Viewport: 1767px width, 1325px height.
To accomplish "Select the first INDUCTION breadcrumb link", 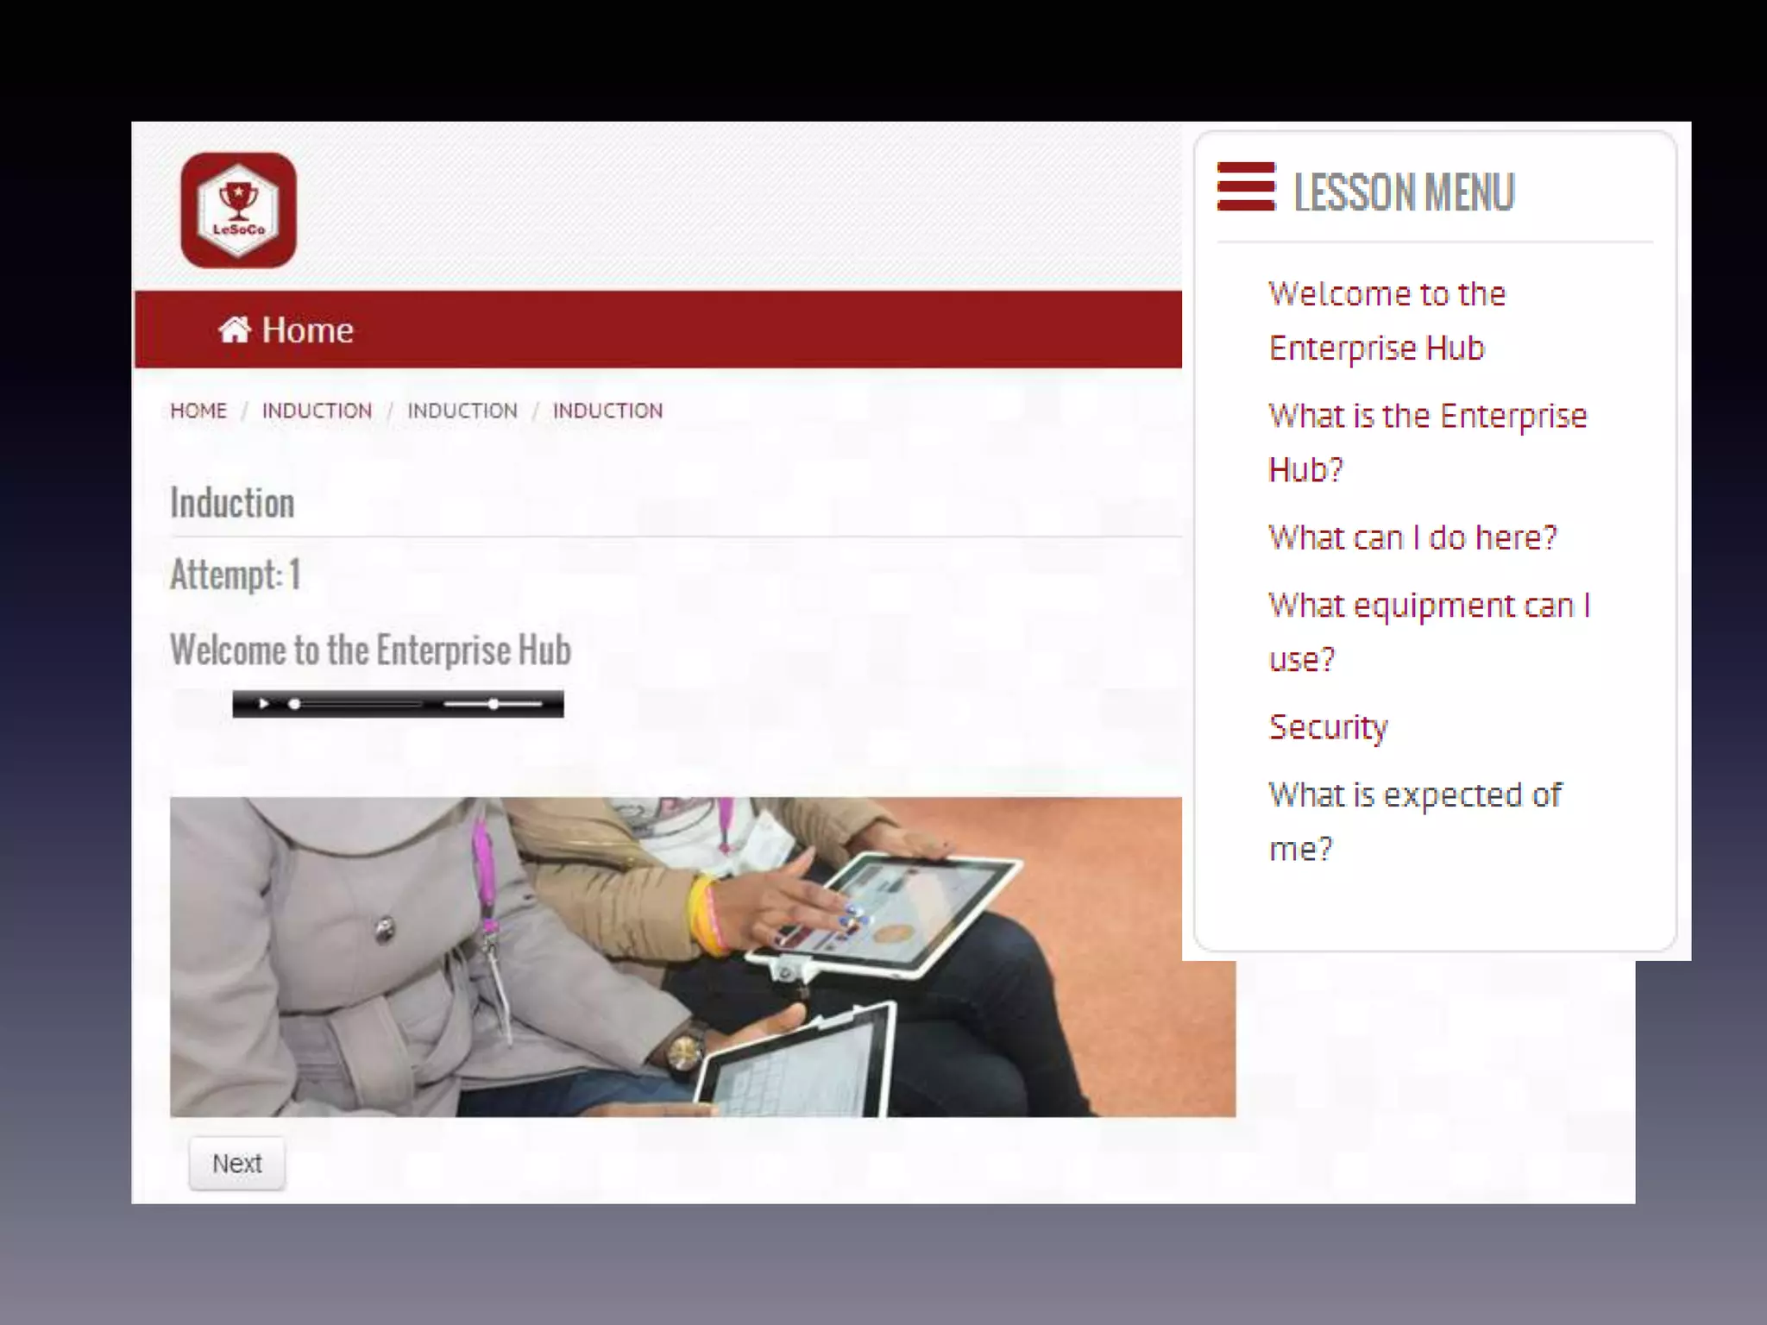I will pos(317,411).
